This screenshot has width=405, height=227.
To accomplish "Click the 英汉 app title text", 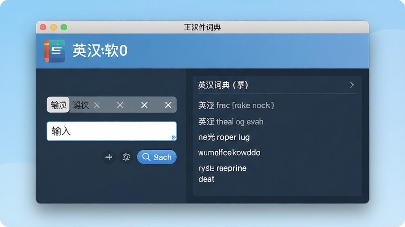I will pyautogui.click(x=100, y=50).
